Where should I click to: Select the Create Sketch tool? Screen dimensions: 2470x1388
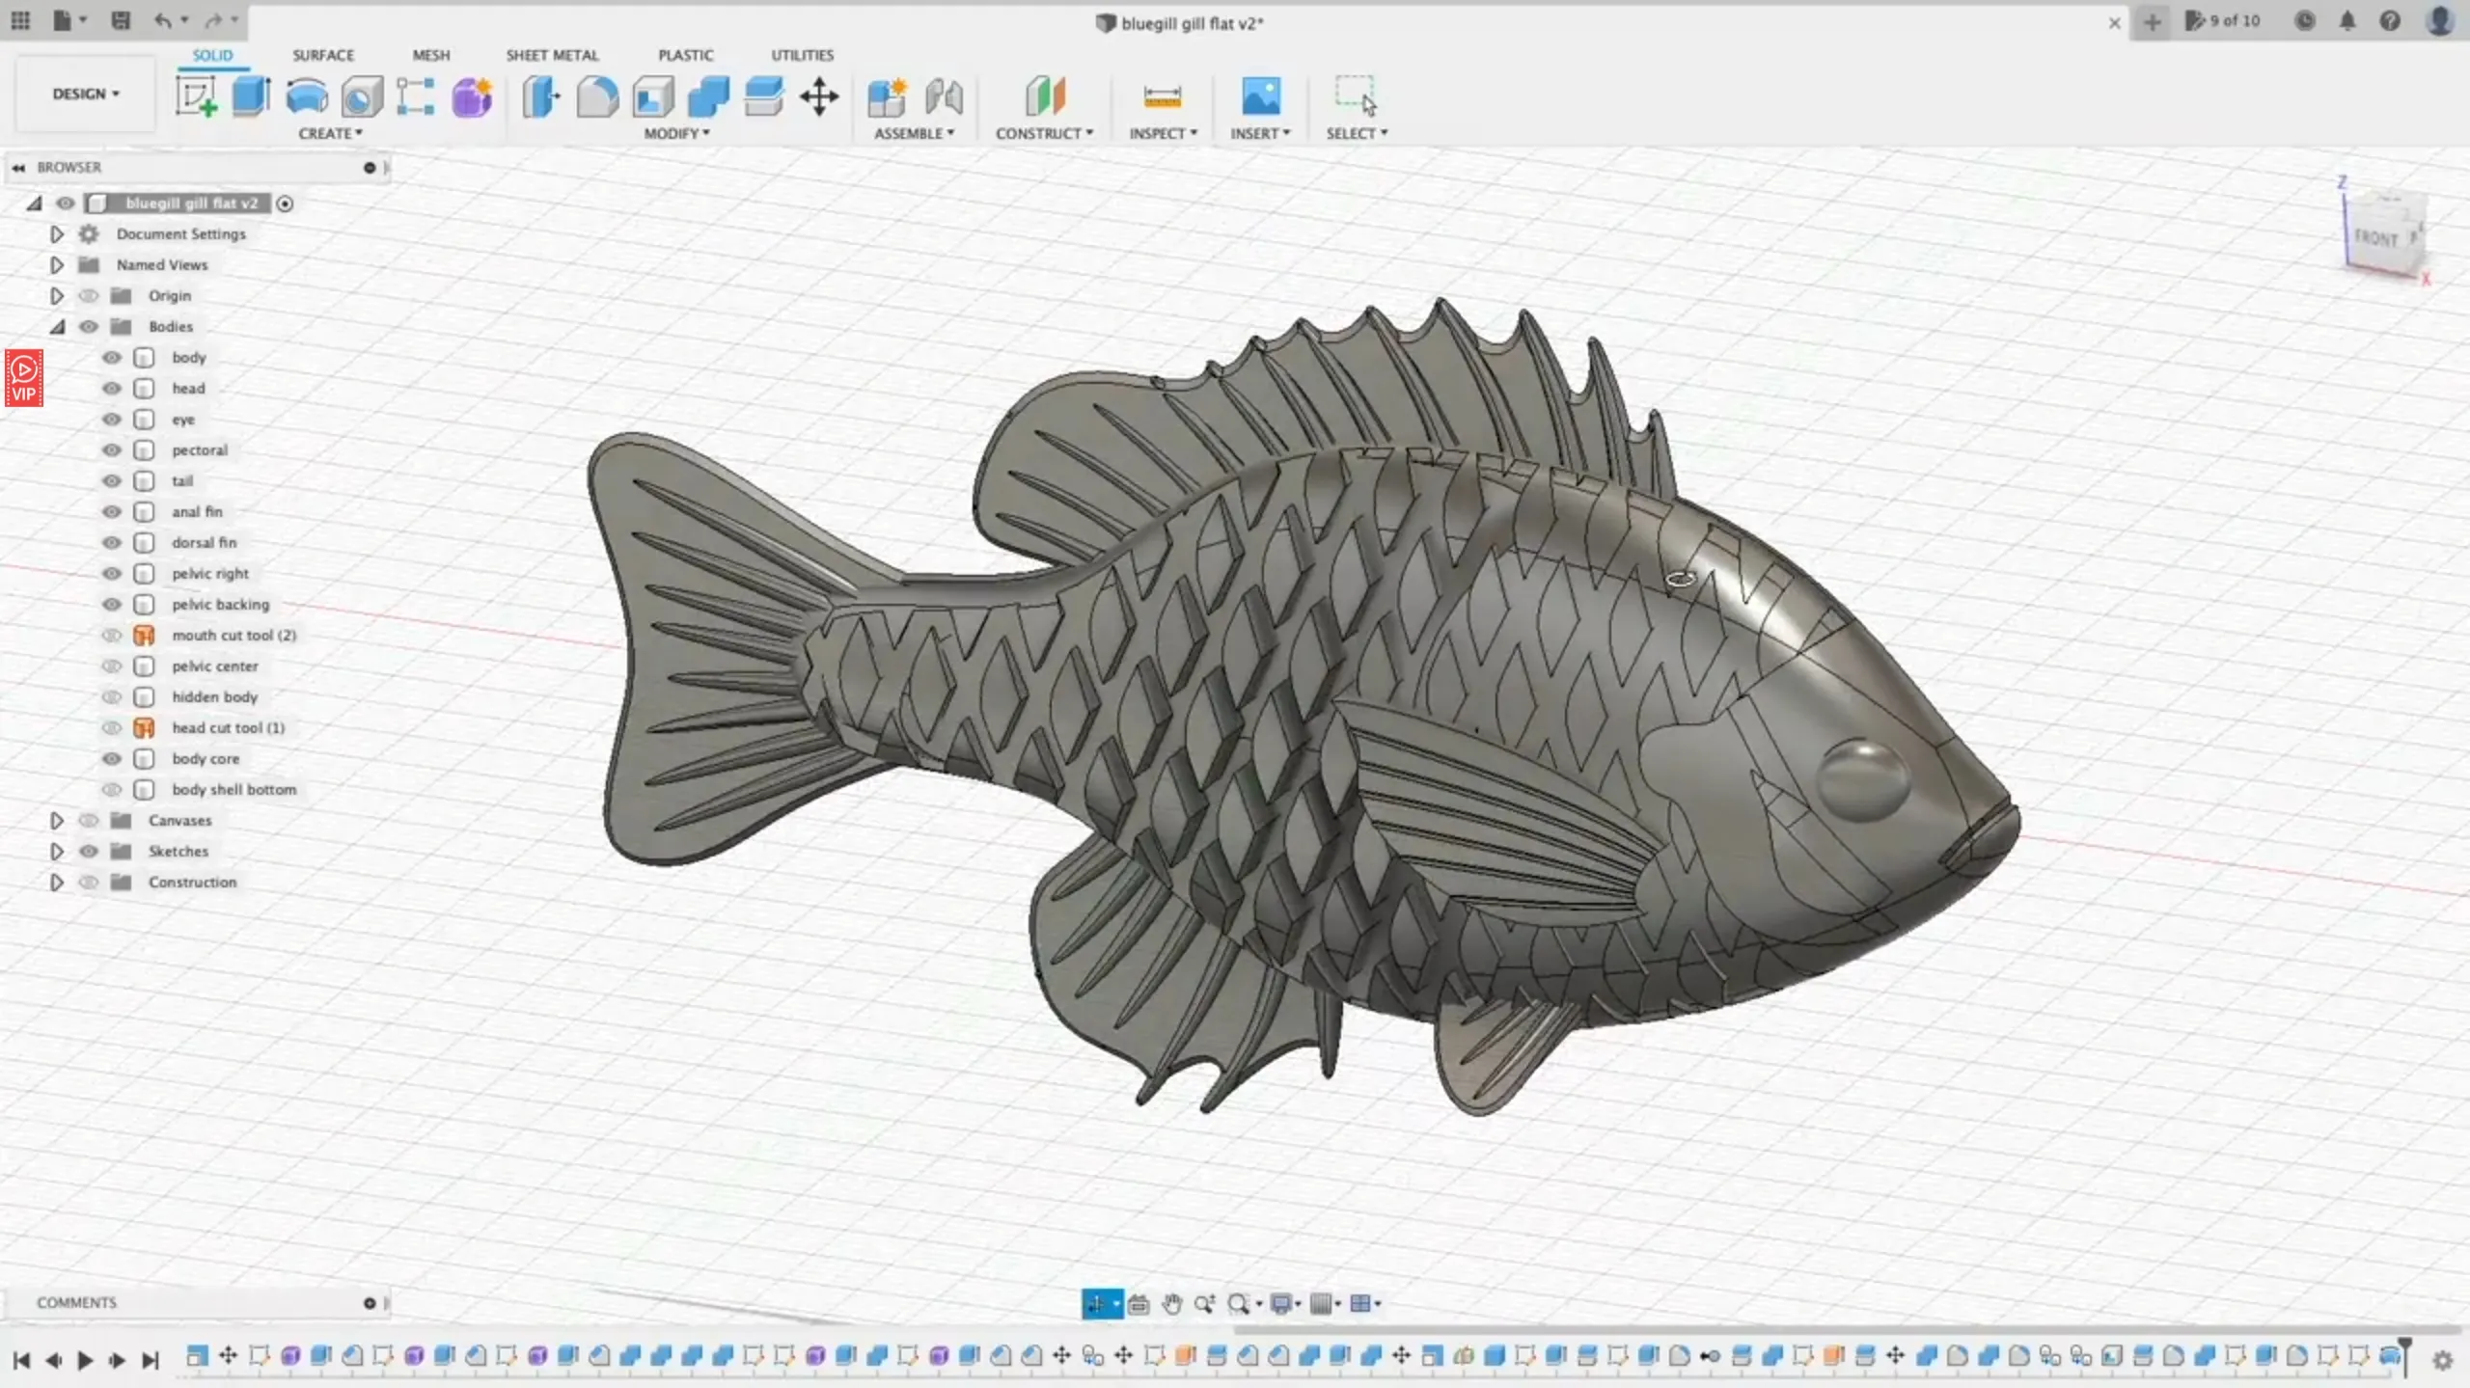pyautogui.click(x=197, y=96)
